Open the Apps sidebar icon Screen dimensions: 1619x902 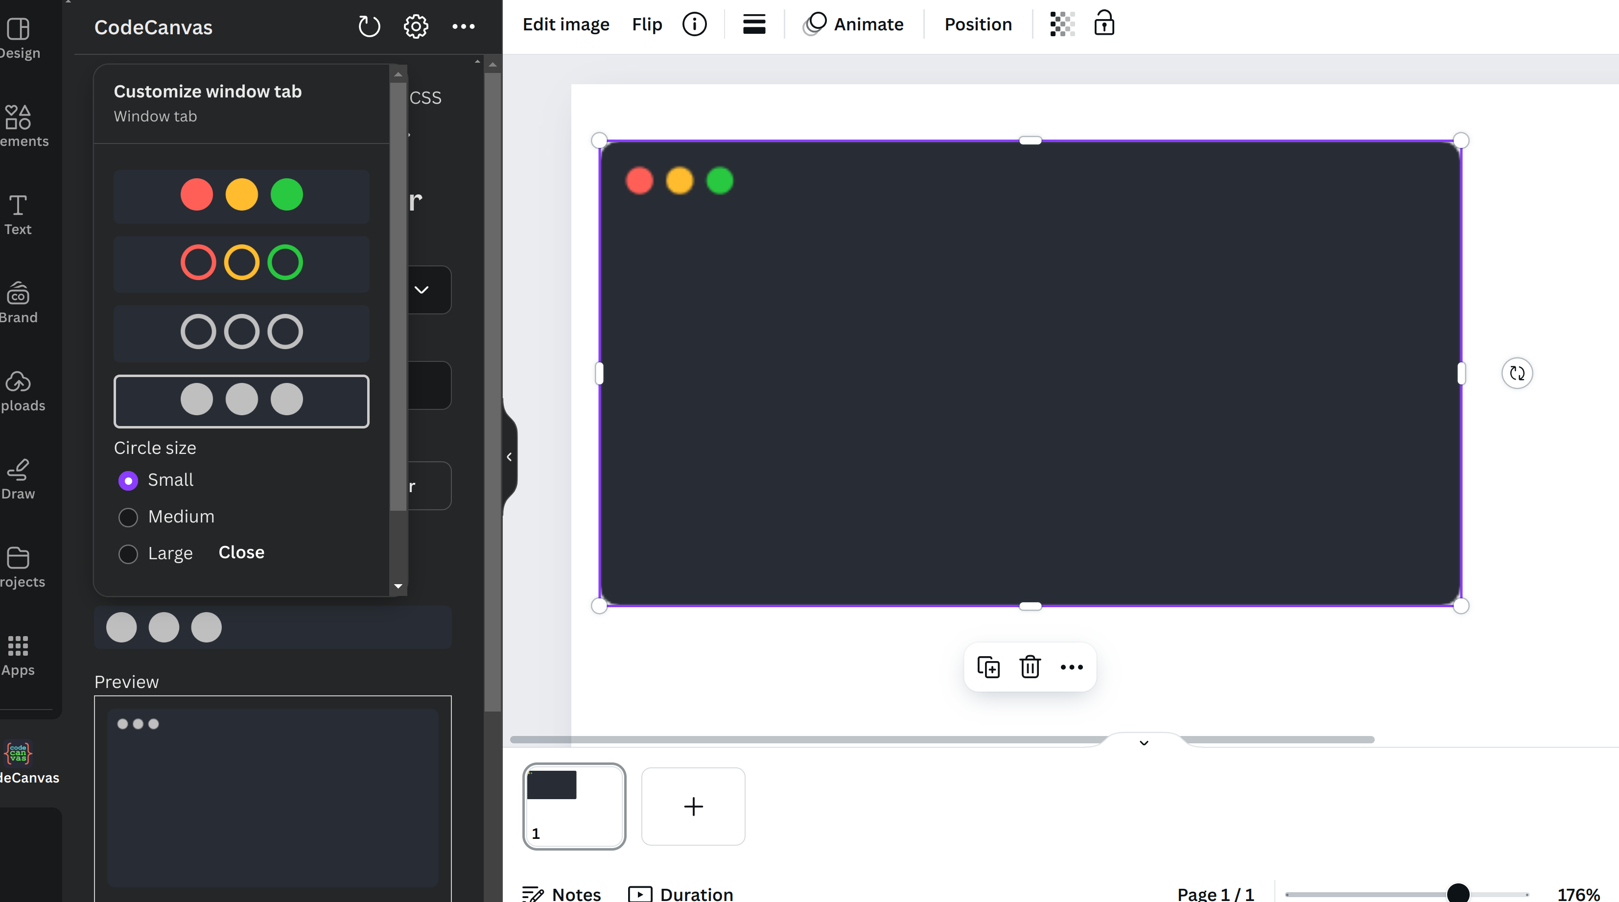18,655
